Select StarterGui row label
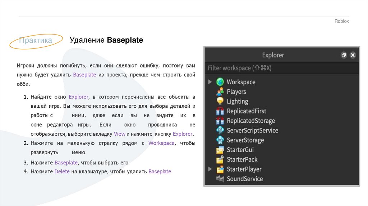The height and width of the screenshot is (206, 368). tap(240, 150)
